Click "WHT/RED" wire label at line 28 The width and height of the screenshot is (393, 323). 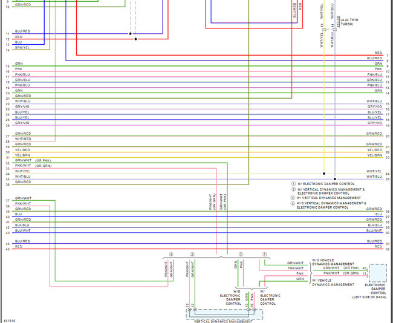23,139
